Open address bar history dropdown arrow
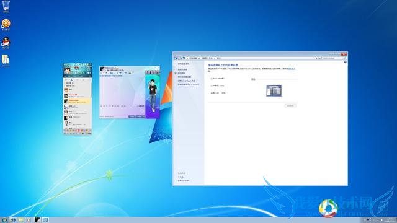Viewport: 397px width, 223px height. (x=316, y=58)
